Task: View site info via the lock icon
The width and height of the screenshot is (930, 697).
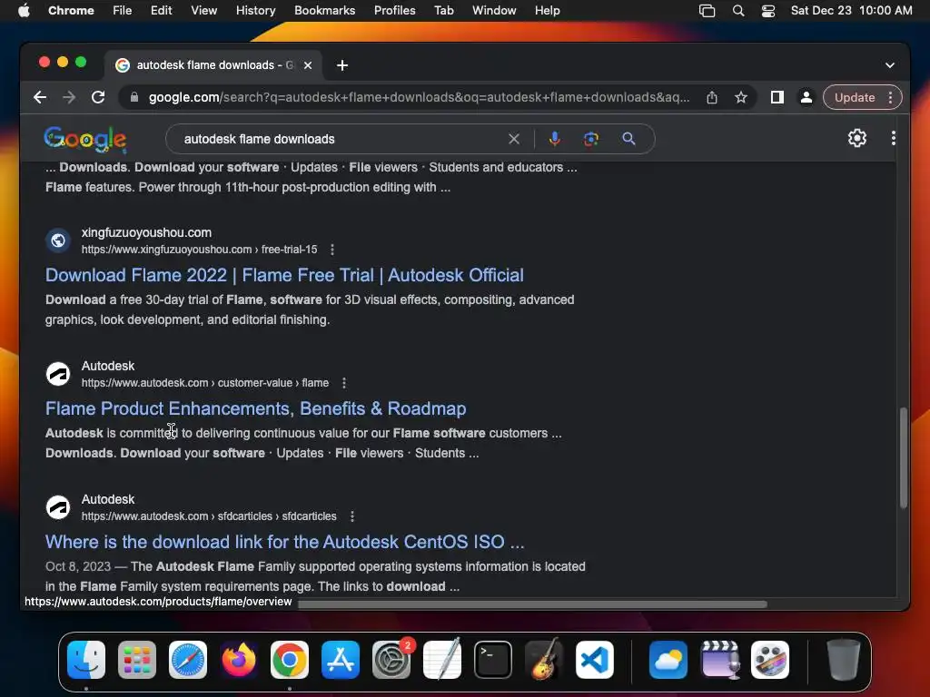Action: [134, 97]
